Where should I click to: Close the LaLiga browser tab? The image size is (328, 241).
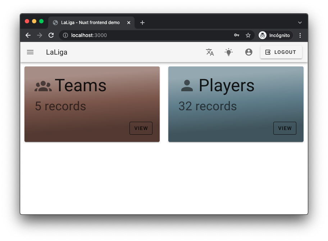pyautogui.click(x=129, y=23)
